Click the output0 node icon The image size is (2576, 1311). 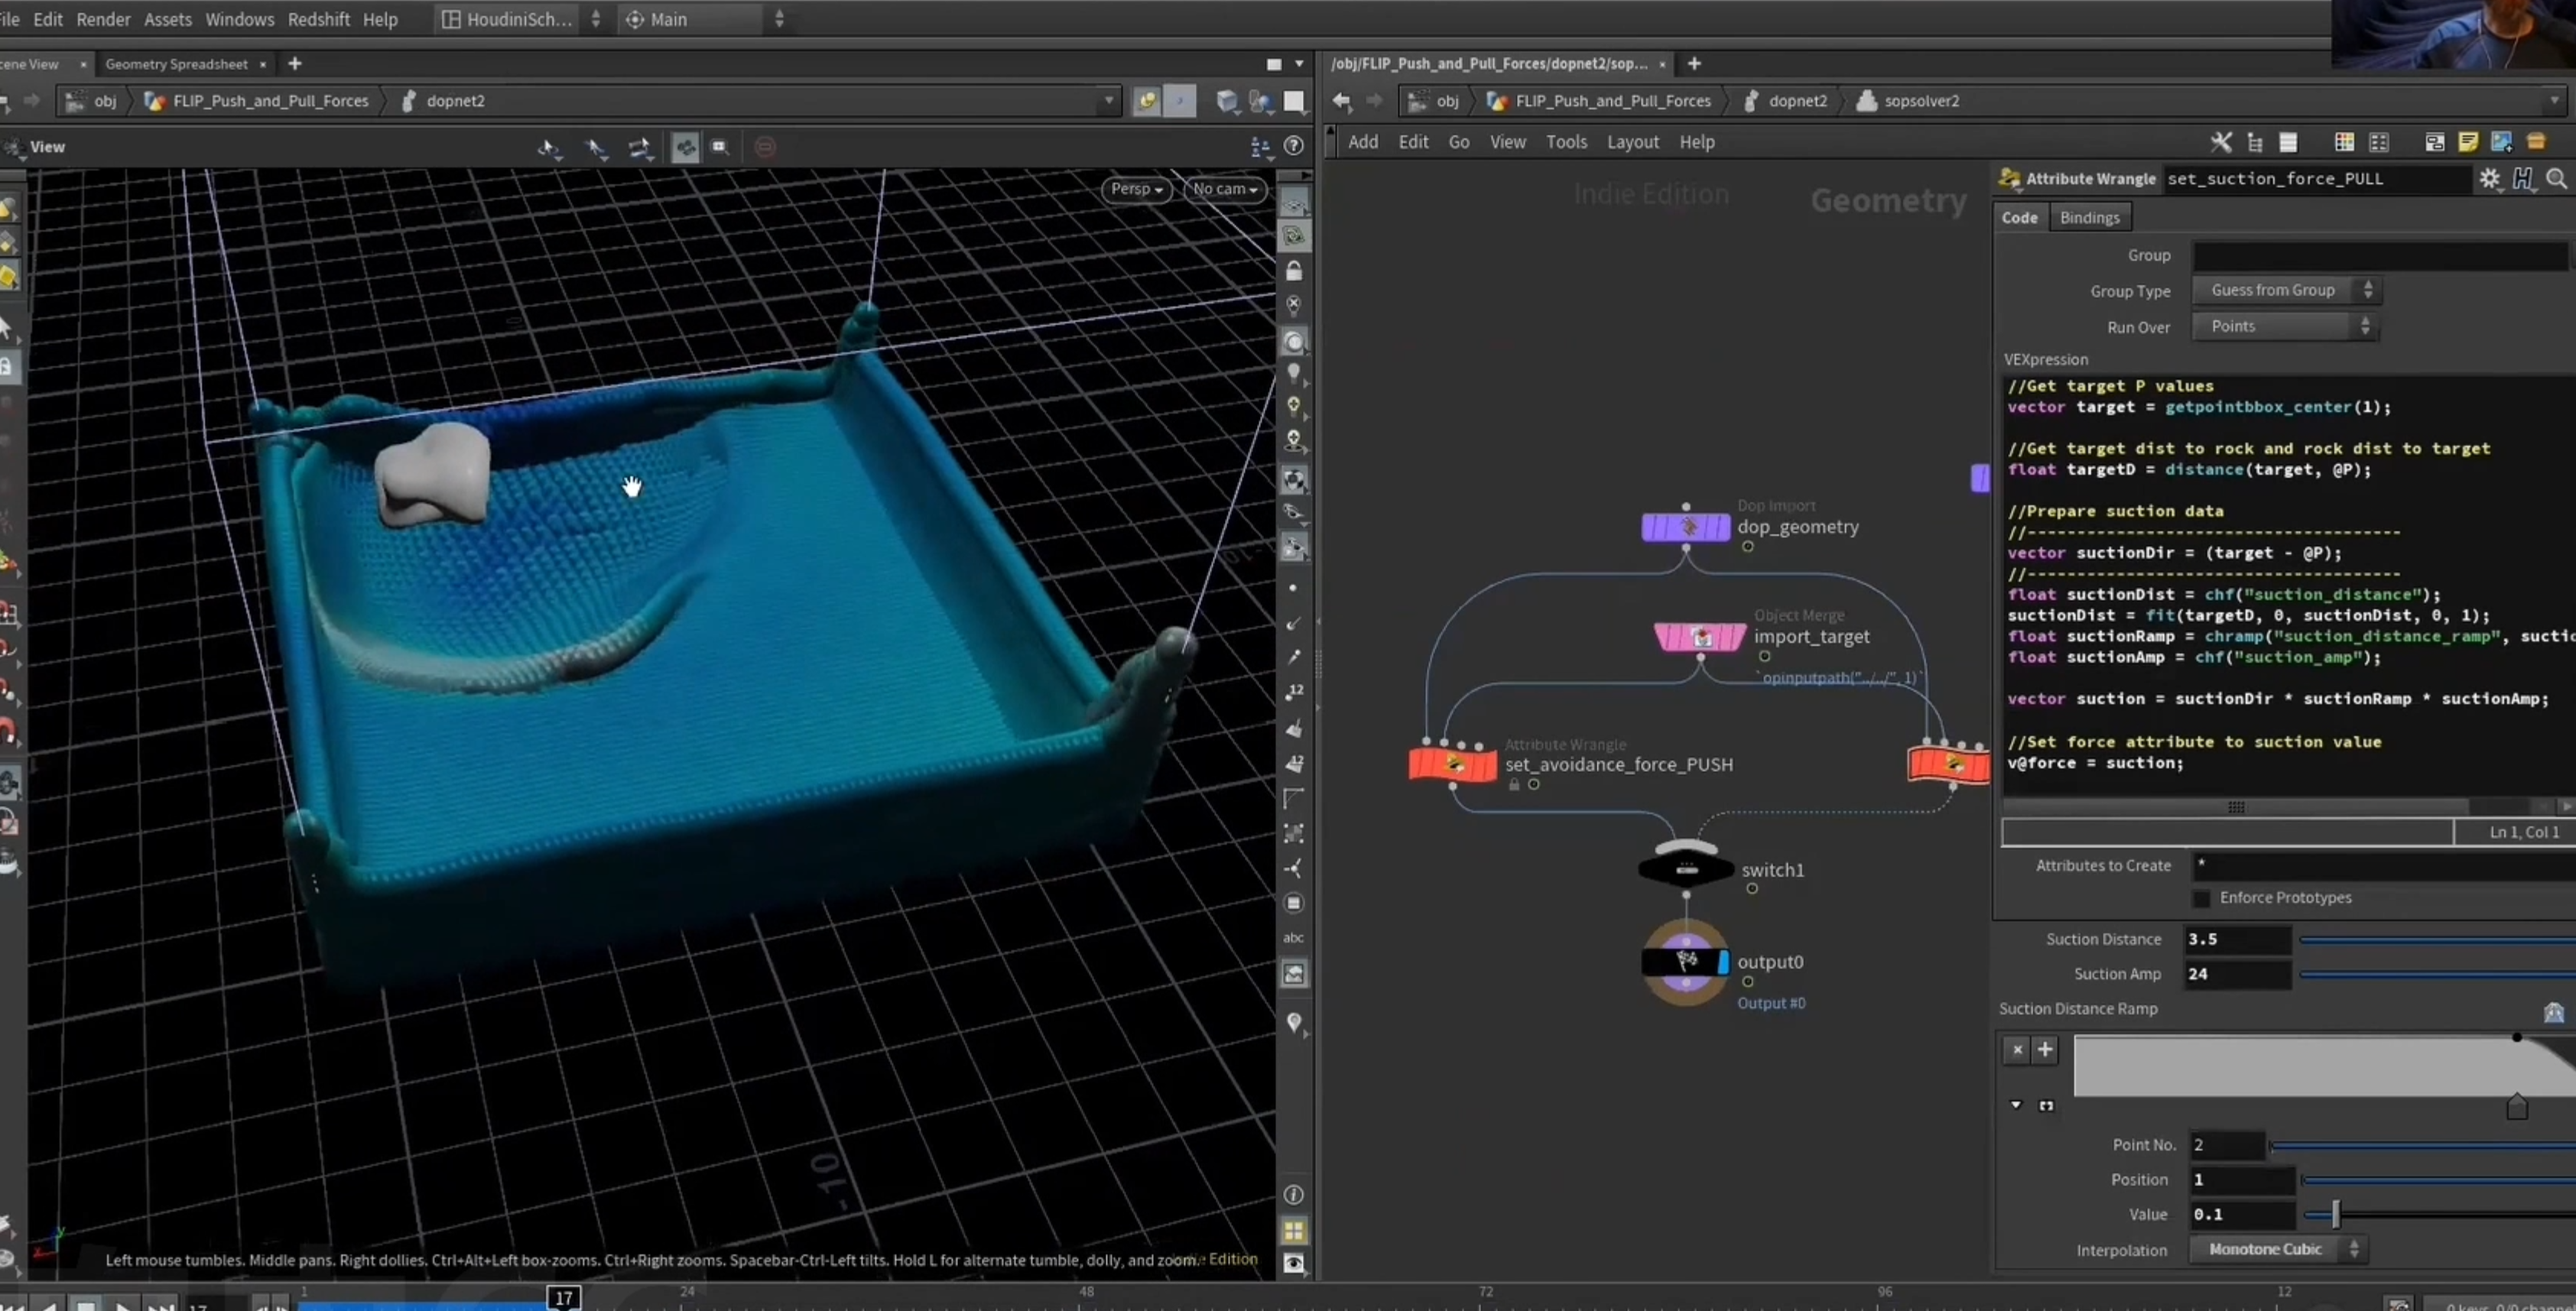1686,962
